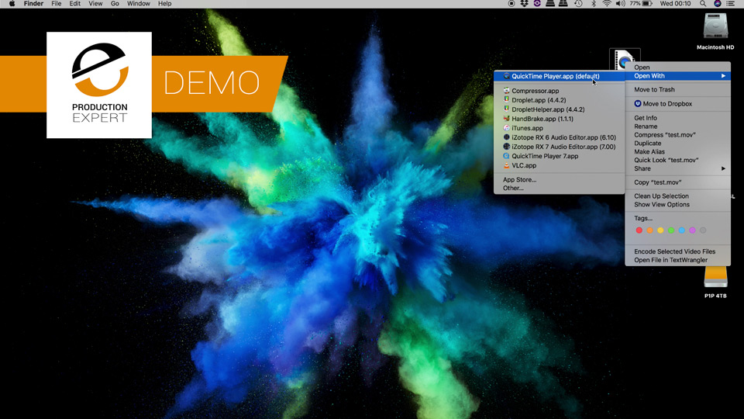Choose iZotope RX 7 Audio Editor.app

pyautogui.click(x=559, y=147)
